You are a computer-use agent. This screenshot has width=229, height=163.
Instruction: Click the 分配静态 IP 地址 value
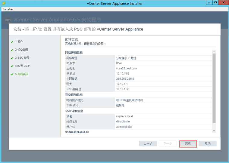(126, 58)
